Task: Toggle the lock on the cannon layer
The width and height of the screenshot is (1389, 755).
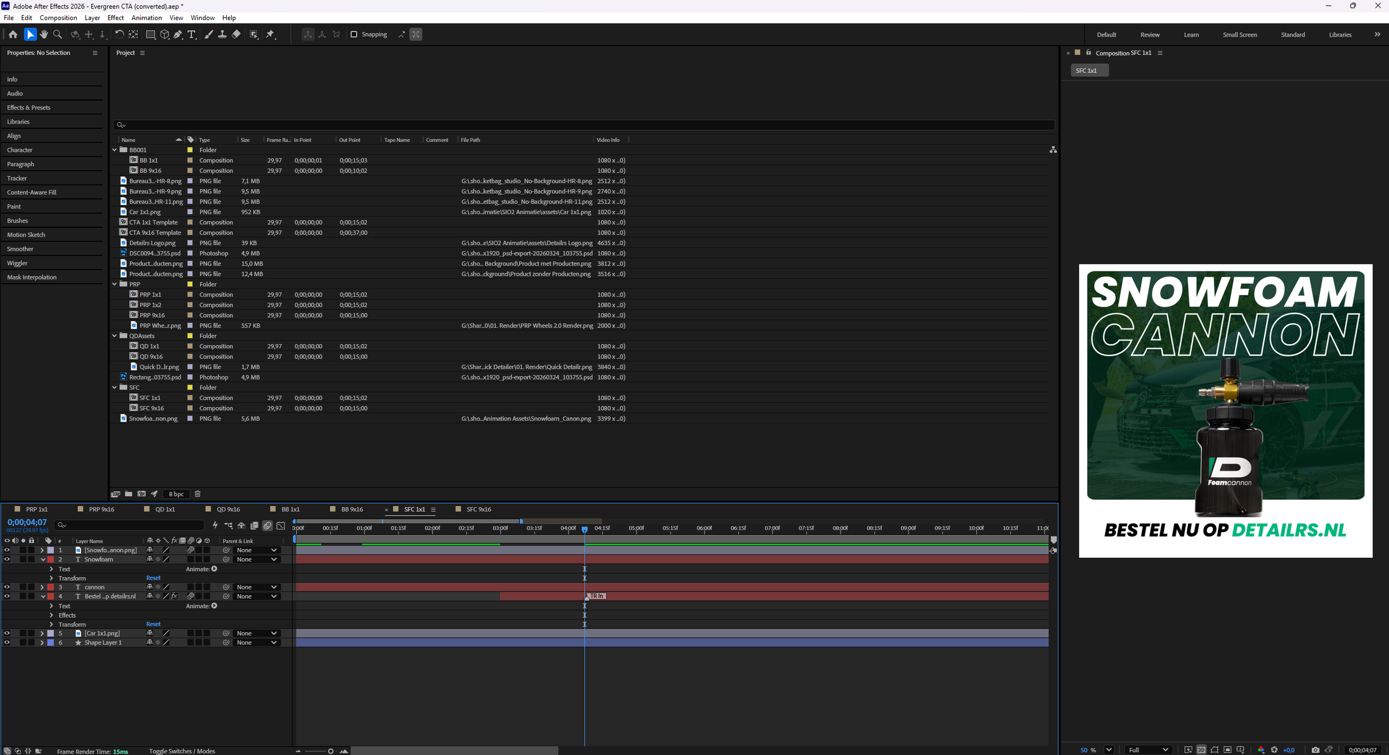Action: [31, 587]
